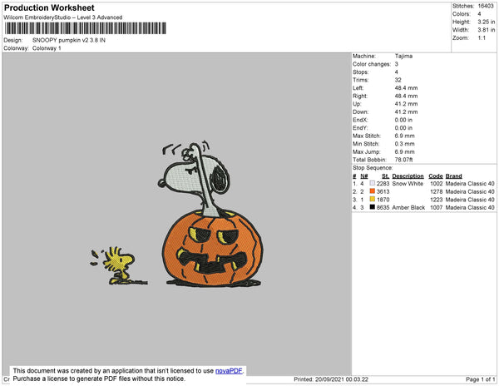Select the orange thread swatch 1278

pyautogui.click(x=373, y=191)
